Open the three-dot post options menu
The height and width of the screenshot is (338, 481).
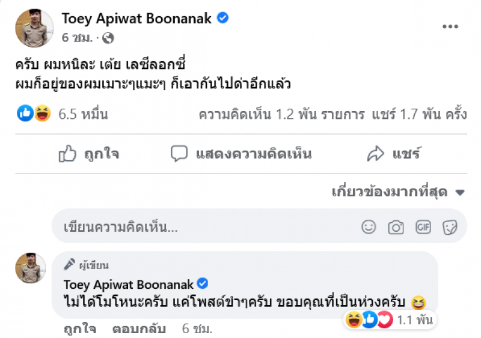[450, 27]
